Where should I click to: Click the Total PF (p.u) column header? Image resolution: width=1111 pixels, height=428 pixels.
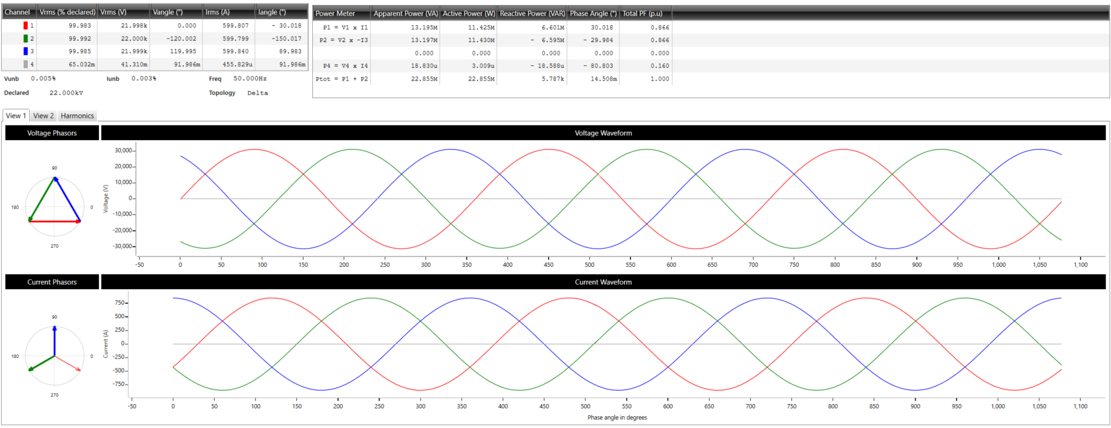pos(646,13)
